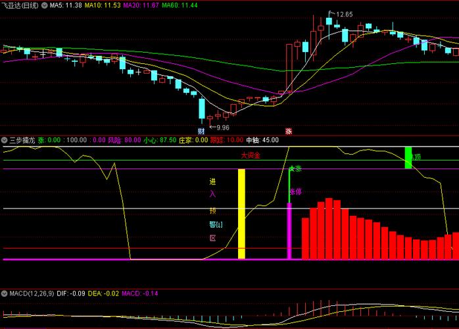Select the MA60 green average label

(x=180, y=5)
